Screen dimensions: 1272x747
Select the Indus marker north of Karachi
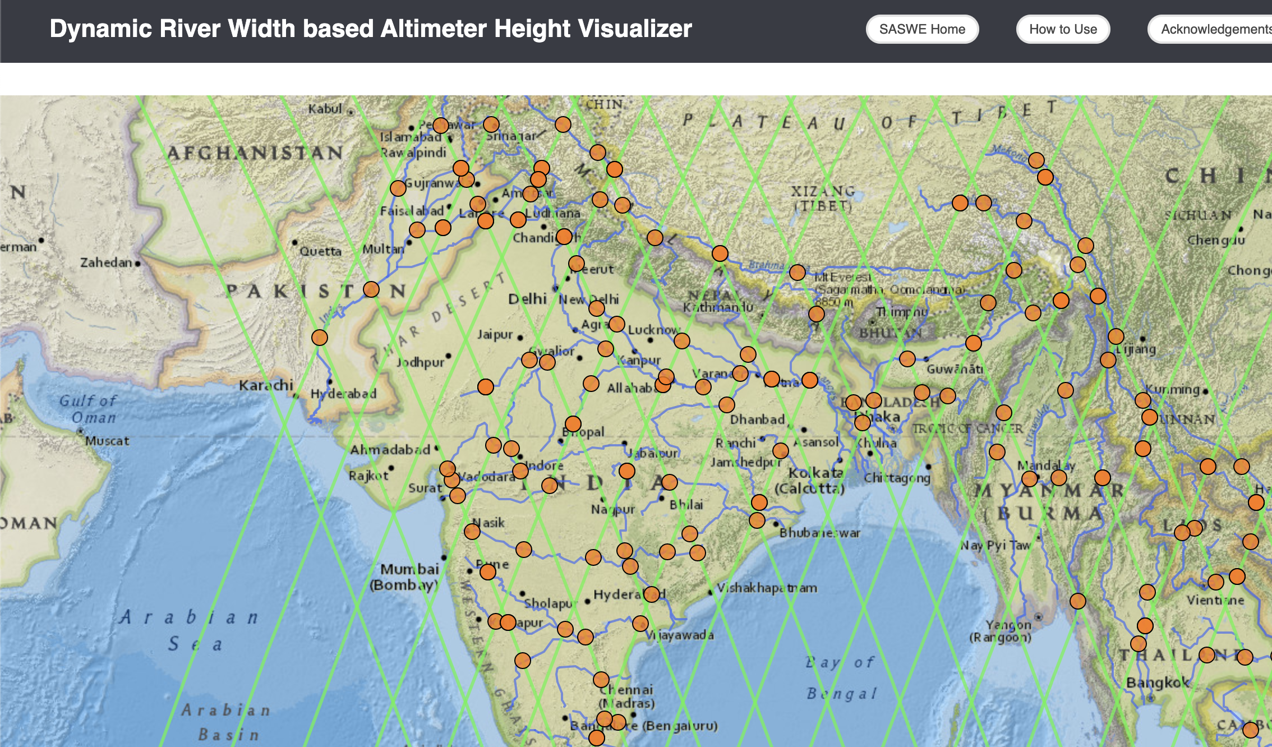point(320,338)
